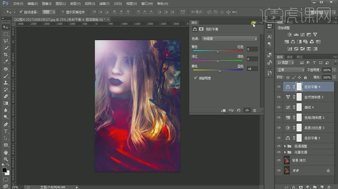This screenshot has width=338, height=189.
Task: Hide the 曲线 4 layer
Action: [279, 107]
